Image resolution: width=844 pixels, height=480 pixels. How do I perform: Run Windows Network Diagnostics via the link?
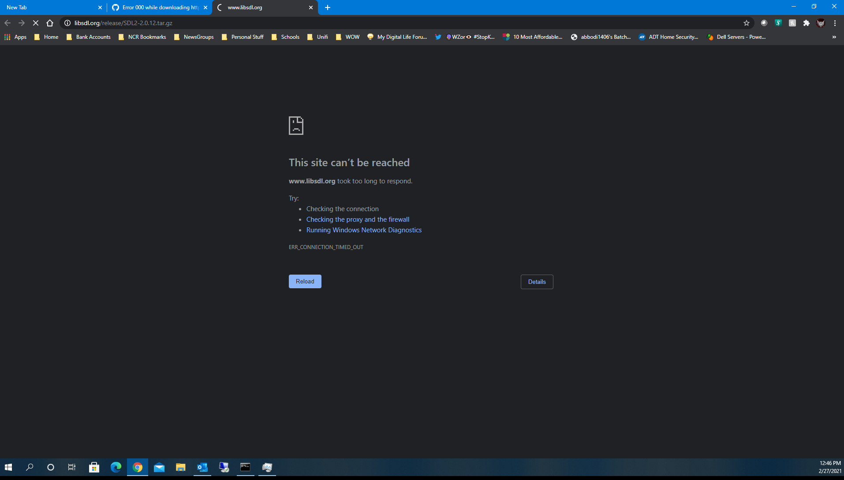[364, 230]
